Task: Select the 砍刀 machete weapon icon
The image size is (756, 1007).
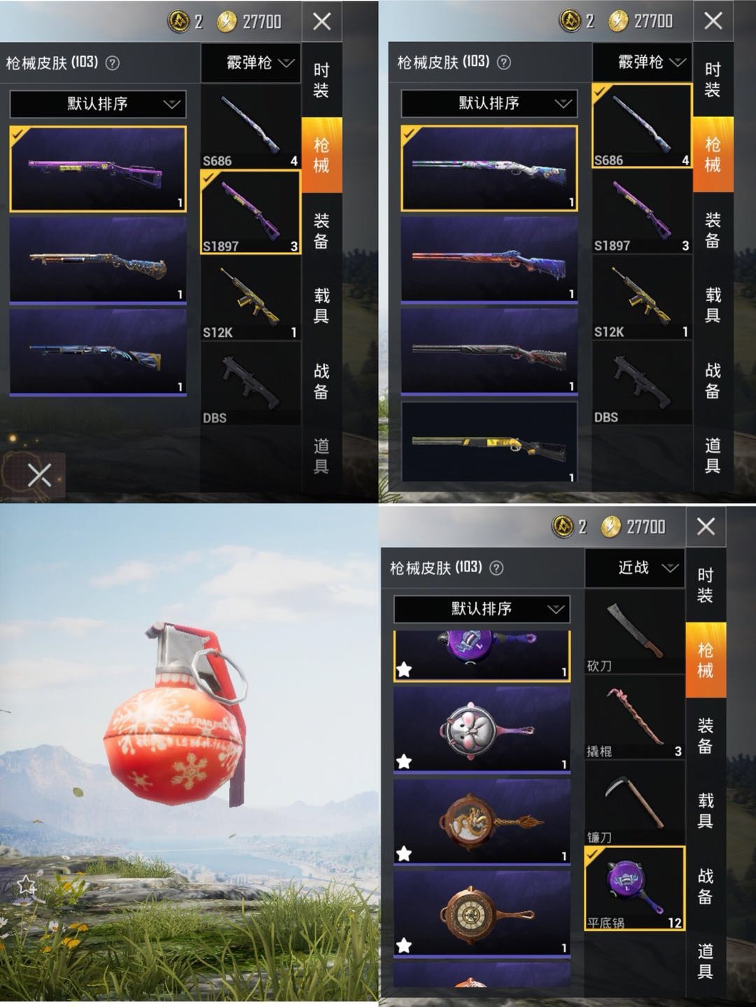Action: [634, 632]
